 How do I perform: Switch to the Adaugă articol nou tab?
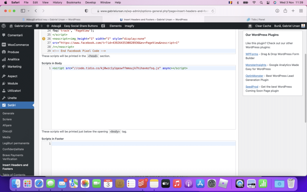pos(51,19)
